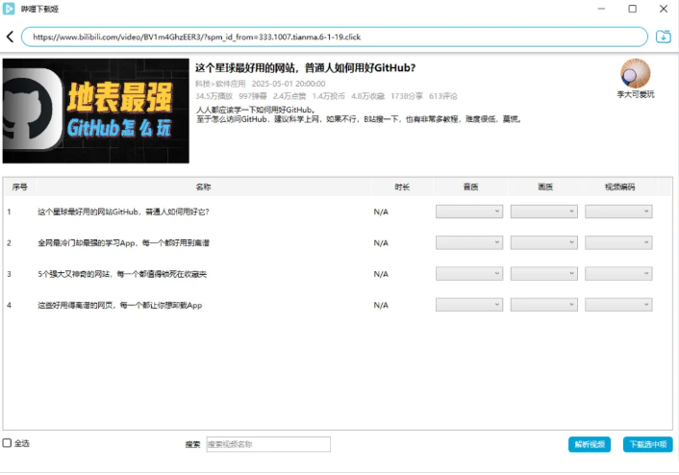Open video codec dropdown for row 1
The width and height of the screenshot is (679, 475).
point(618,212)
